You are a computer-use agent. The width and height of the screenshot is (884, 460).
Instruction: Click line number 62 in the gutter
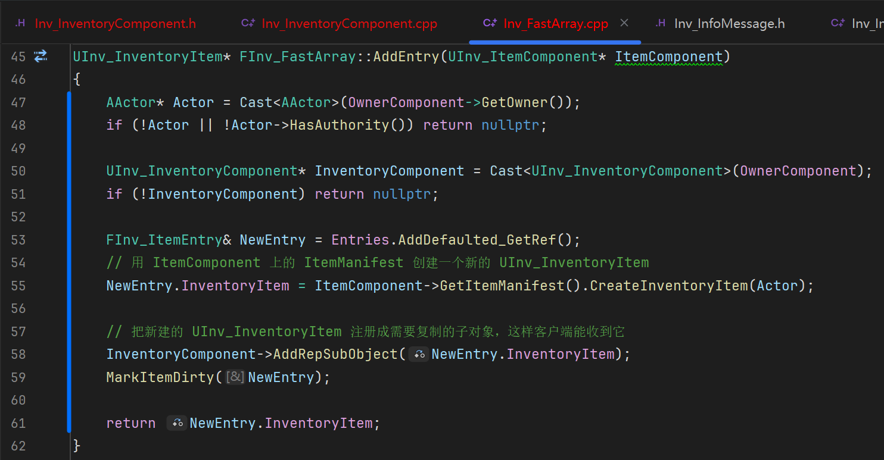pyautogui.click(x=18, y=446)
